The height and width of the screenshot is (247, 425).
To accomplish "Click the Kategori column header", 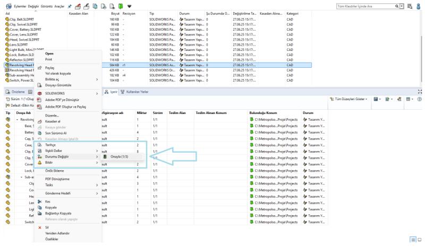I will (x=292, y=14).
